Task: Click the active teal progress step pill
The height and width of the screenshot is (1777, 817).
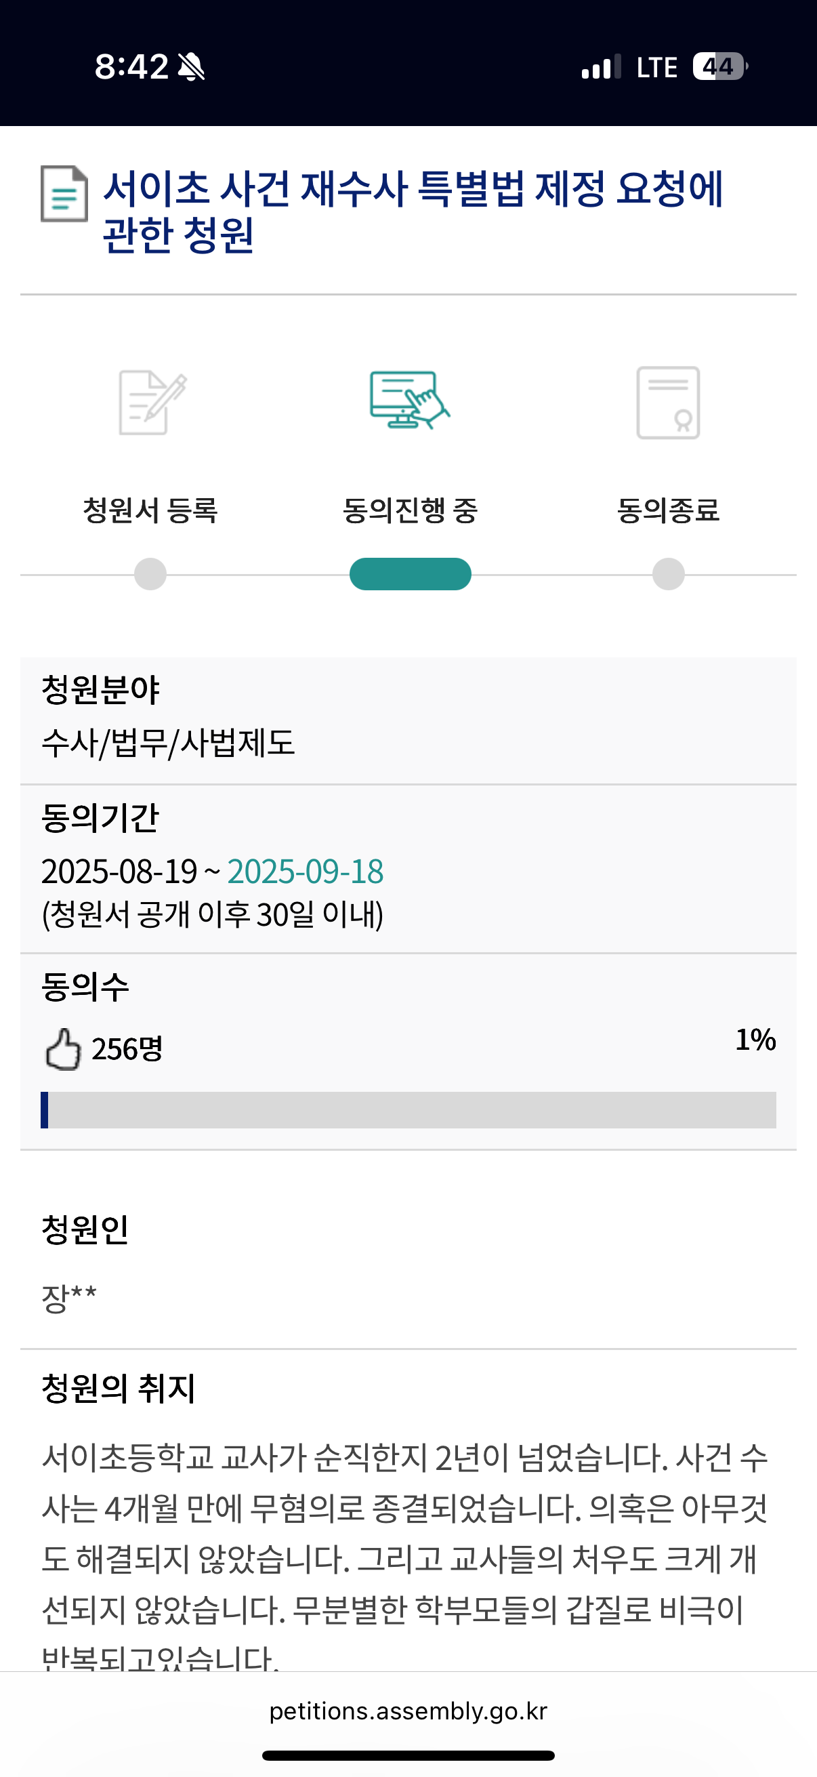Action: pos(411,574)
